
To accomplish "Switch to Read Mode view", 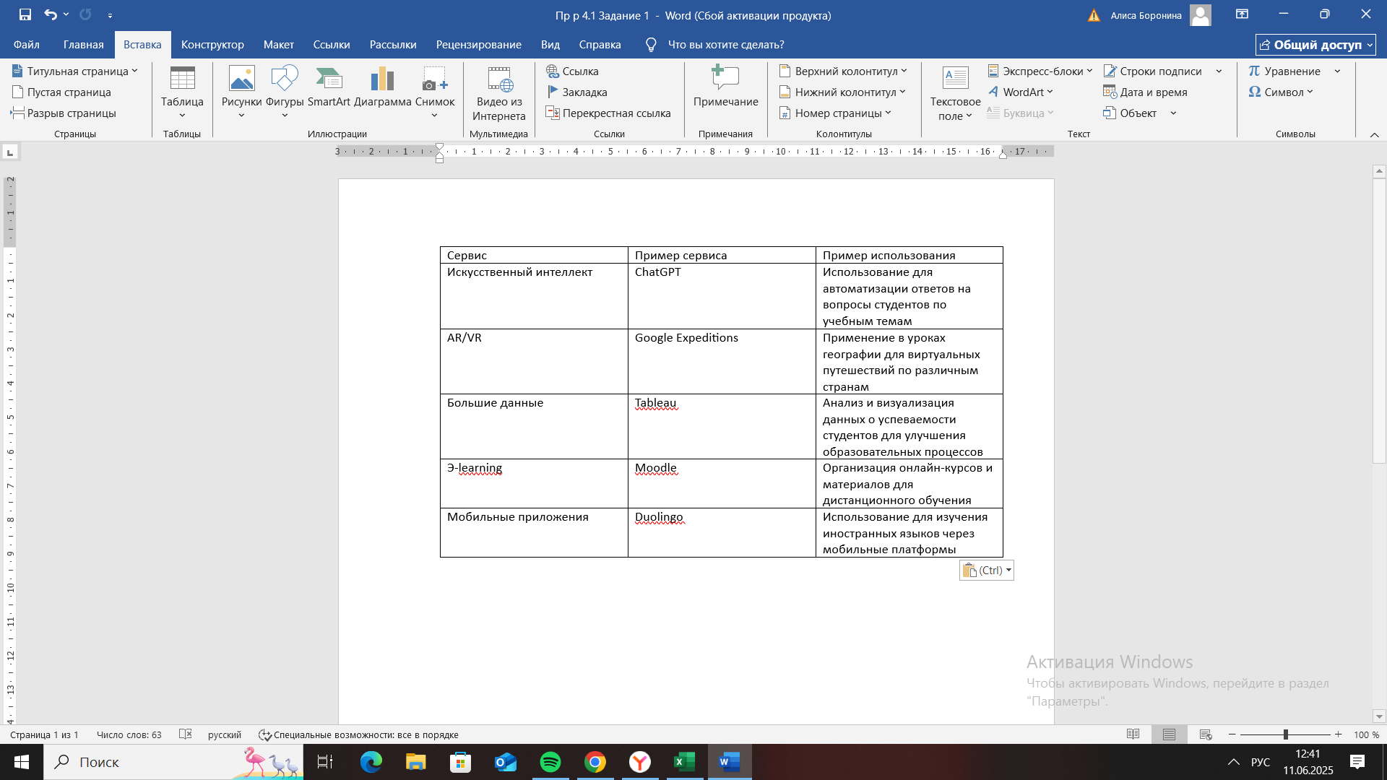I will [1133, 734].
